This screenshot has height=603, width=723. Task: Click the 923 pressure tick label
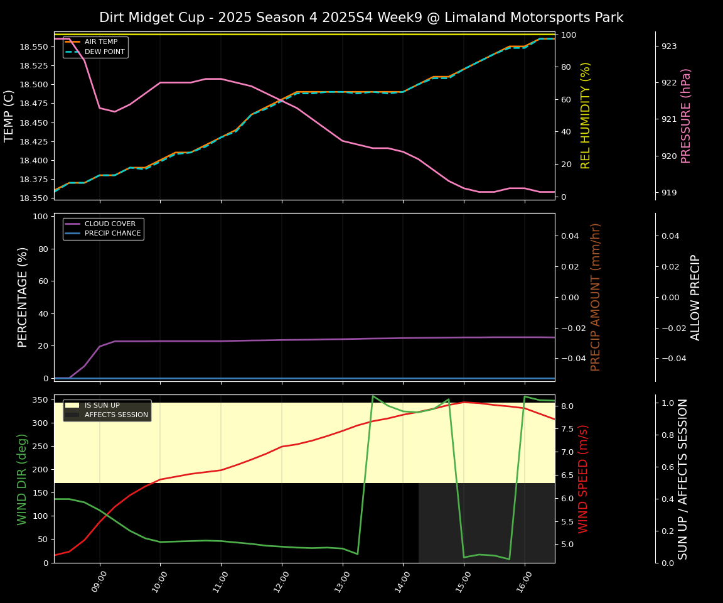pos(669,46)
